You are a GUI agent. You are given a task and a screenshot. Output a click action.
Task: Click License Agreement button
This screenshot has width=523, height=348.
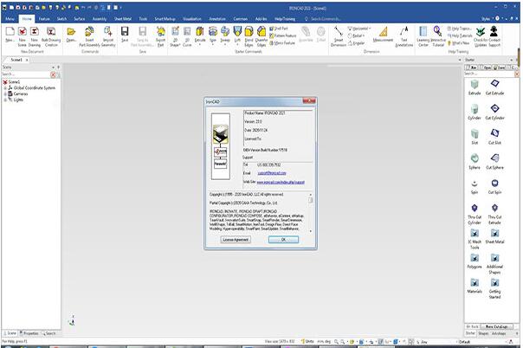click(236, 240)
